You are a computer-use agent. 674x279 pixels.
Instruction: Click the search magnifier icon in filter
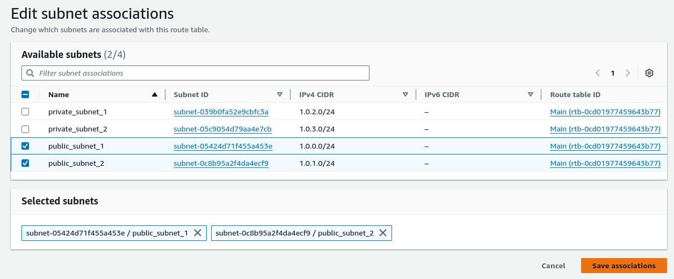(x=30, y=73)
